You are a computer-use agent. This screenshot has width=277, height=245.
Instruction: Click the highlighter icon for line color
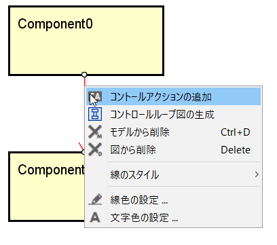(95, 200)
